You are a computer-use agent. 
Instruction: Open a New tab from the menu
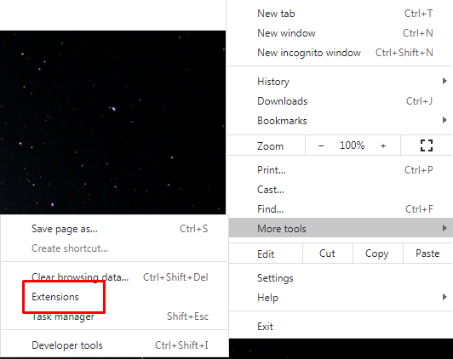(x=340, y=14)
